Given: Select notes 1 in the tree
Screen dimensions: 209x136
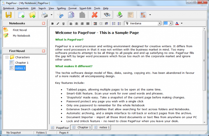Looking at the screenshot, I should point(20,68).
